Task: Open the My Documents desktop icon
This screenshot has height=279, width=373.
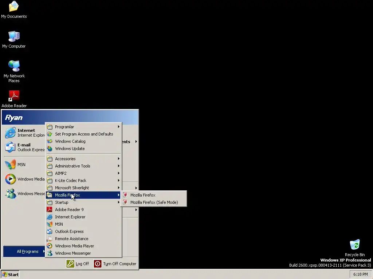Action: point(14,7)
